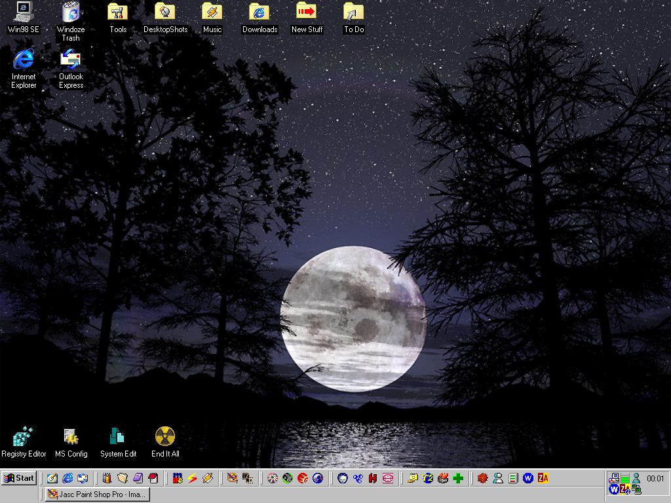
Task: Launch Internet Explorer from desktop
Action: tap(24, 60)
